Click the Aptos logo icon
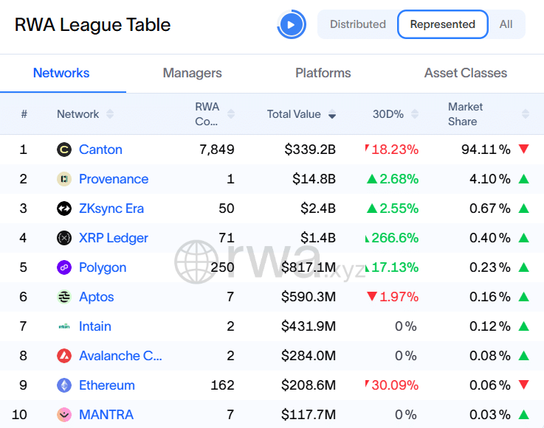 click(x=64, y=297)
